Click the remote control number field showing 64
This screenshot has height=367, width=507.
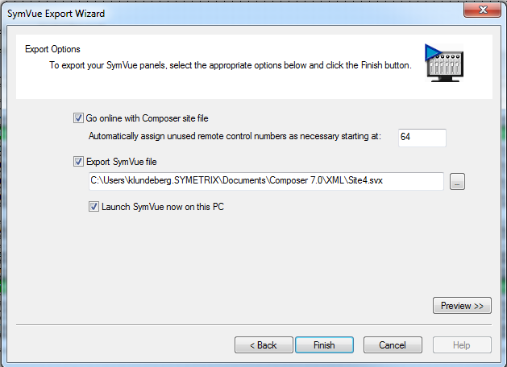(x=422, y=138)
